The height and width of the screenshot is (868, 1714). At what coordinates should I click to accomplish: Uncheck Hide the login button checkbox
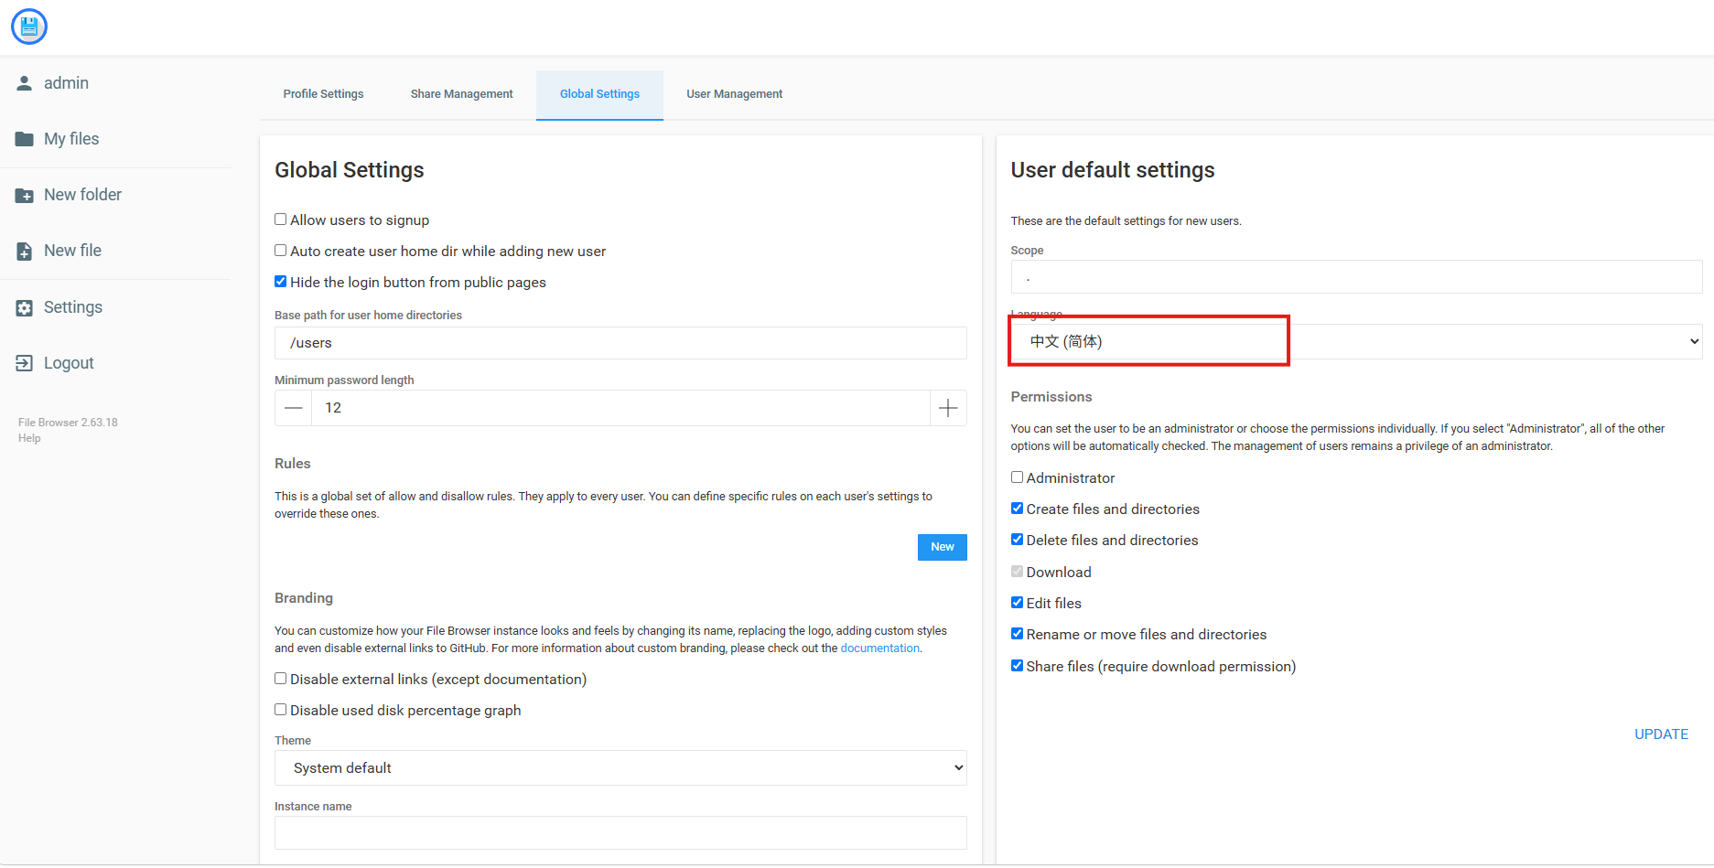[281, 282]
